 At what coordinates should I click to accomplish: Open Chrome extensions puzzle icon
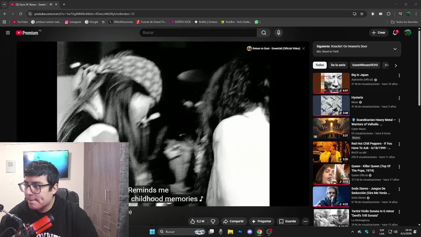click(x=388, y=14)
